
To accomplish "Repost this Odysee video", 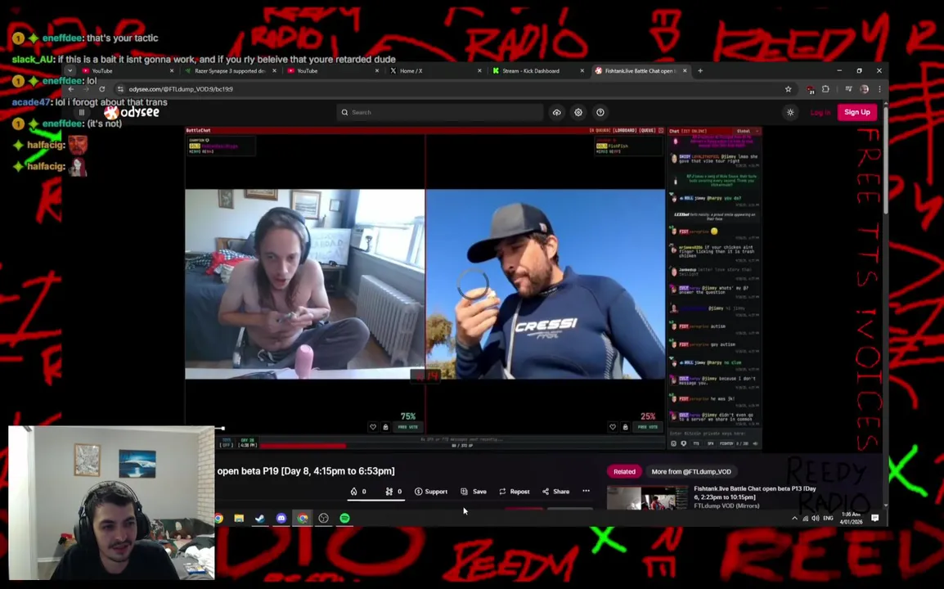I will 515,492.
